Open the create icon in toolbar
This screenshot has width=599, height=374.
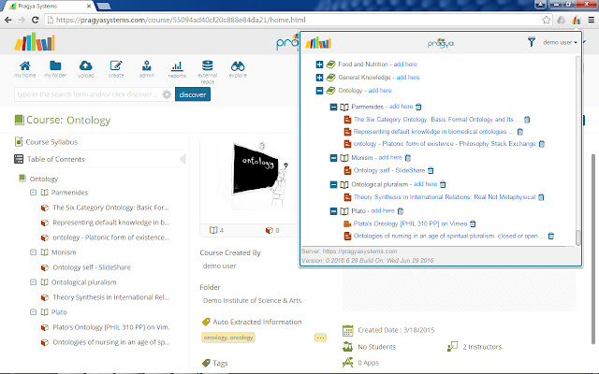116,66
